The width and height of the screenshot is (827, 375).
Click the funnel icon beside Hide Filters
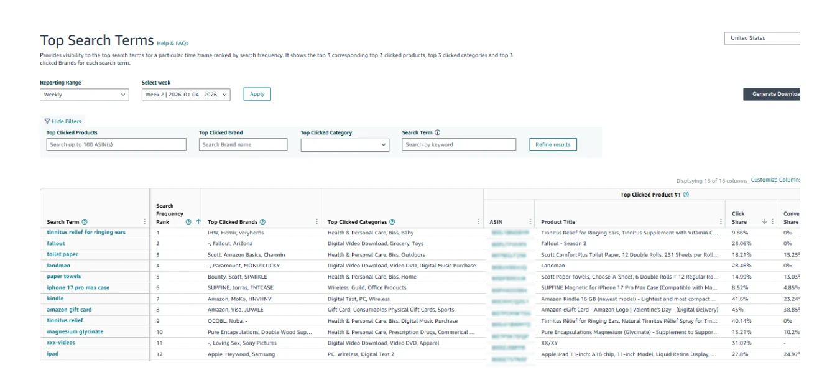(x=46, y=121)
